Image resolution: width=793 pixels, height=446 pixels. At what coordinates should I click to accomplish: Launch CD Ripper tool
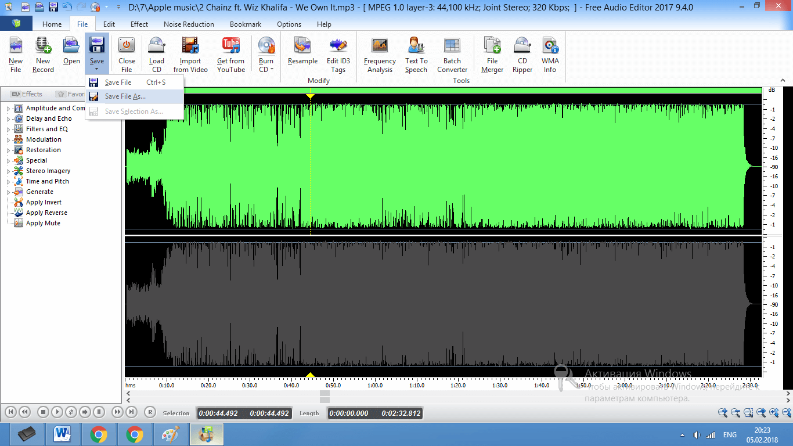pos(522,55)
